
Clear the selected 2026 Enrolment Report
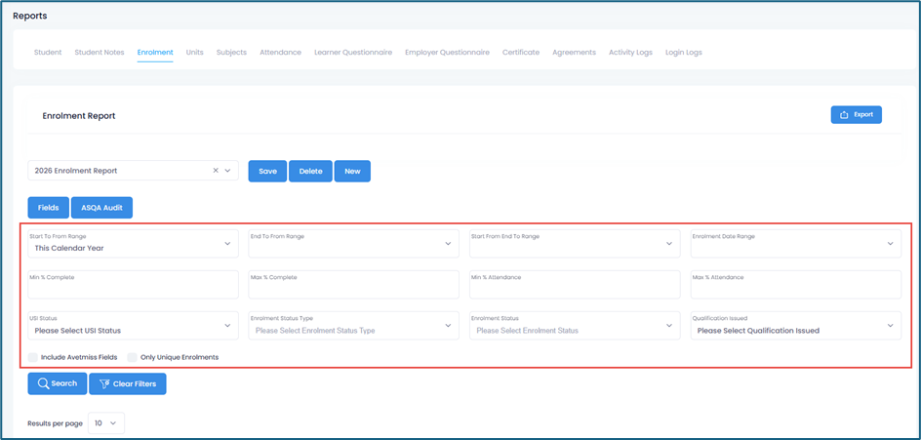click(216, 171)
